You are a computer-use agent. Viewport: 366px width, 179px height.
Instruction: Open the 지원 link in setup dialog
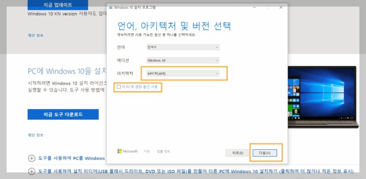[x=147, y=151]
